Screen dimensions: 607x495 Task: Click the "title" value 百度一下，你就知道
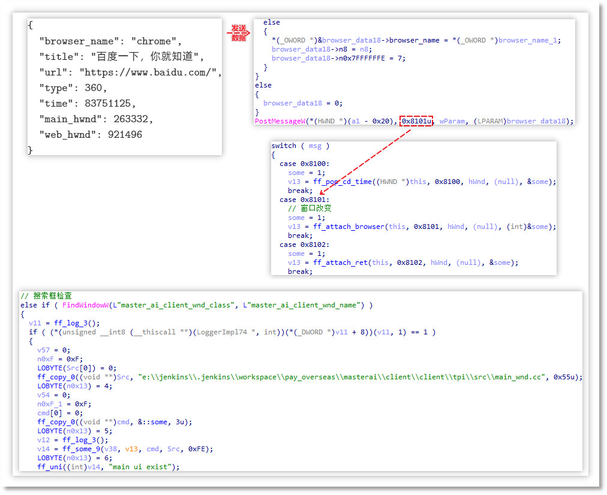[148, 57]
